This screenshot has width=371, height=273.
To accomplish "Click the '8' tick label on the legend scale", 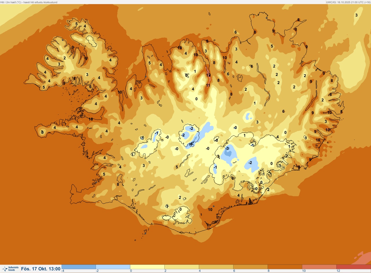I will click(x=269, y=271).
